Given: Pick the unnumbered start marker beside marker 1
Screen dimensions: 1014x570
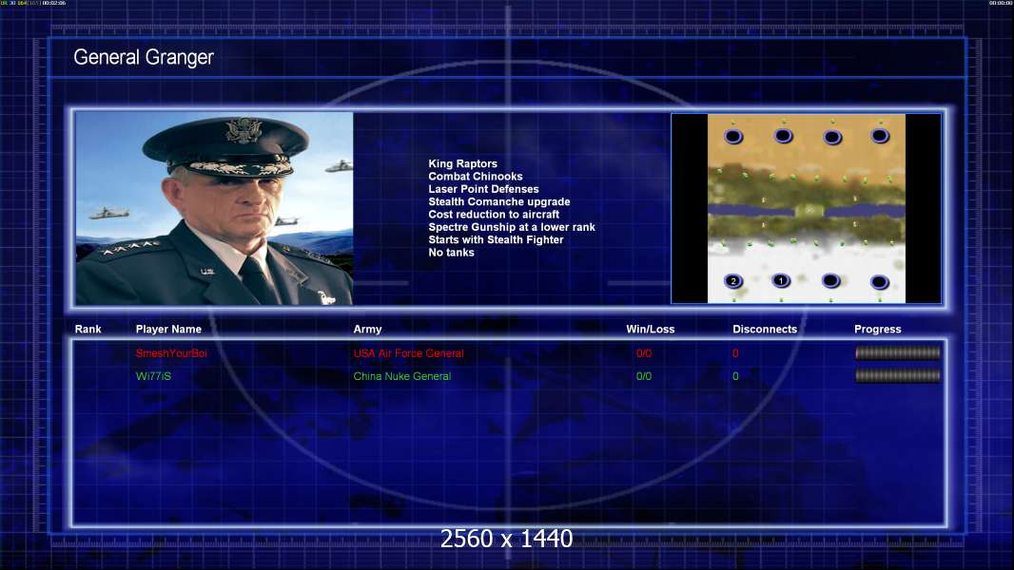Looking at the screenshot, I should [830, 281].
